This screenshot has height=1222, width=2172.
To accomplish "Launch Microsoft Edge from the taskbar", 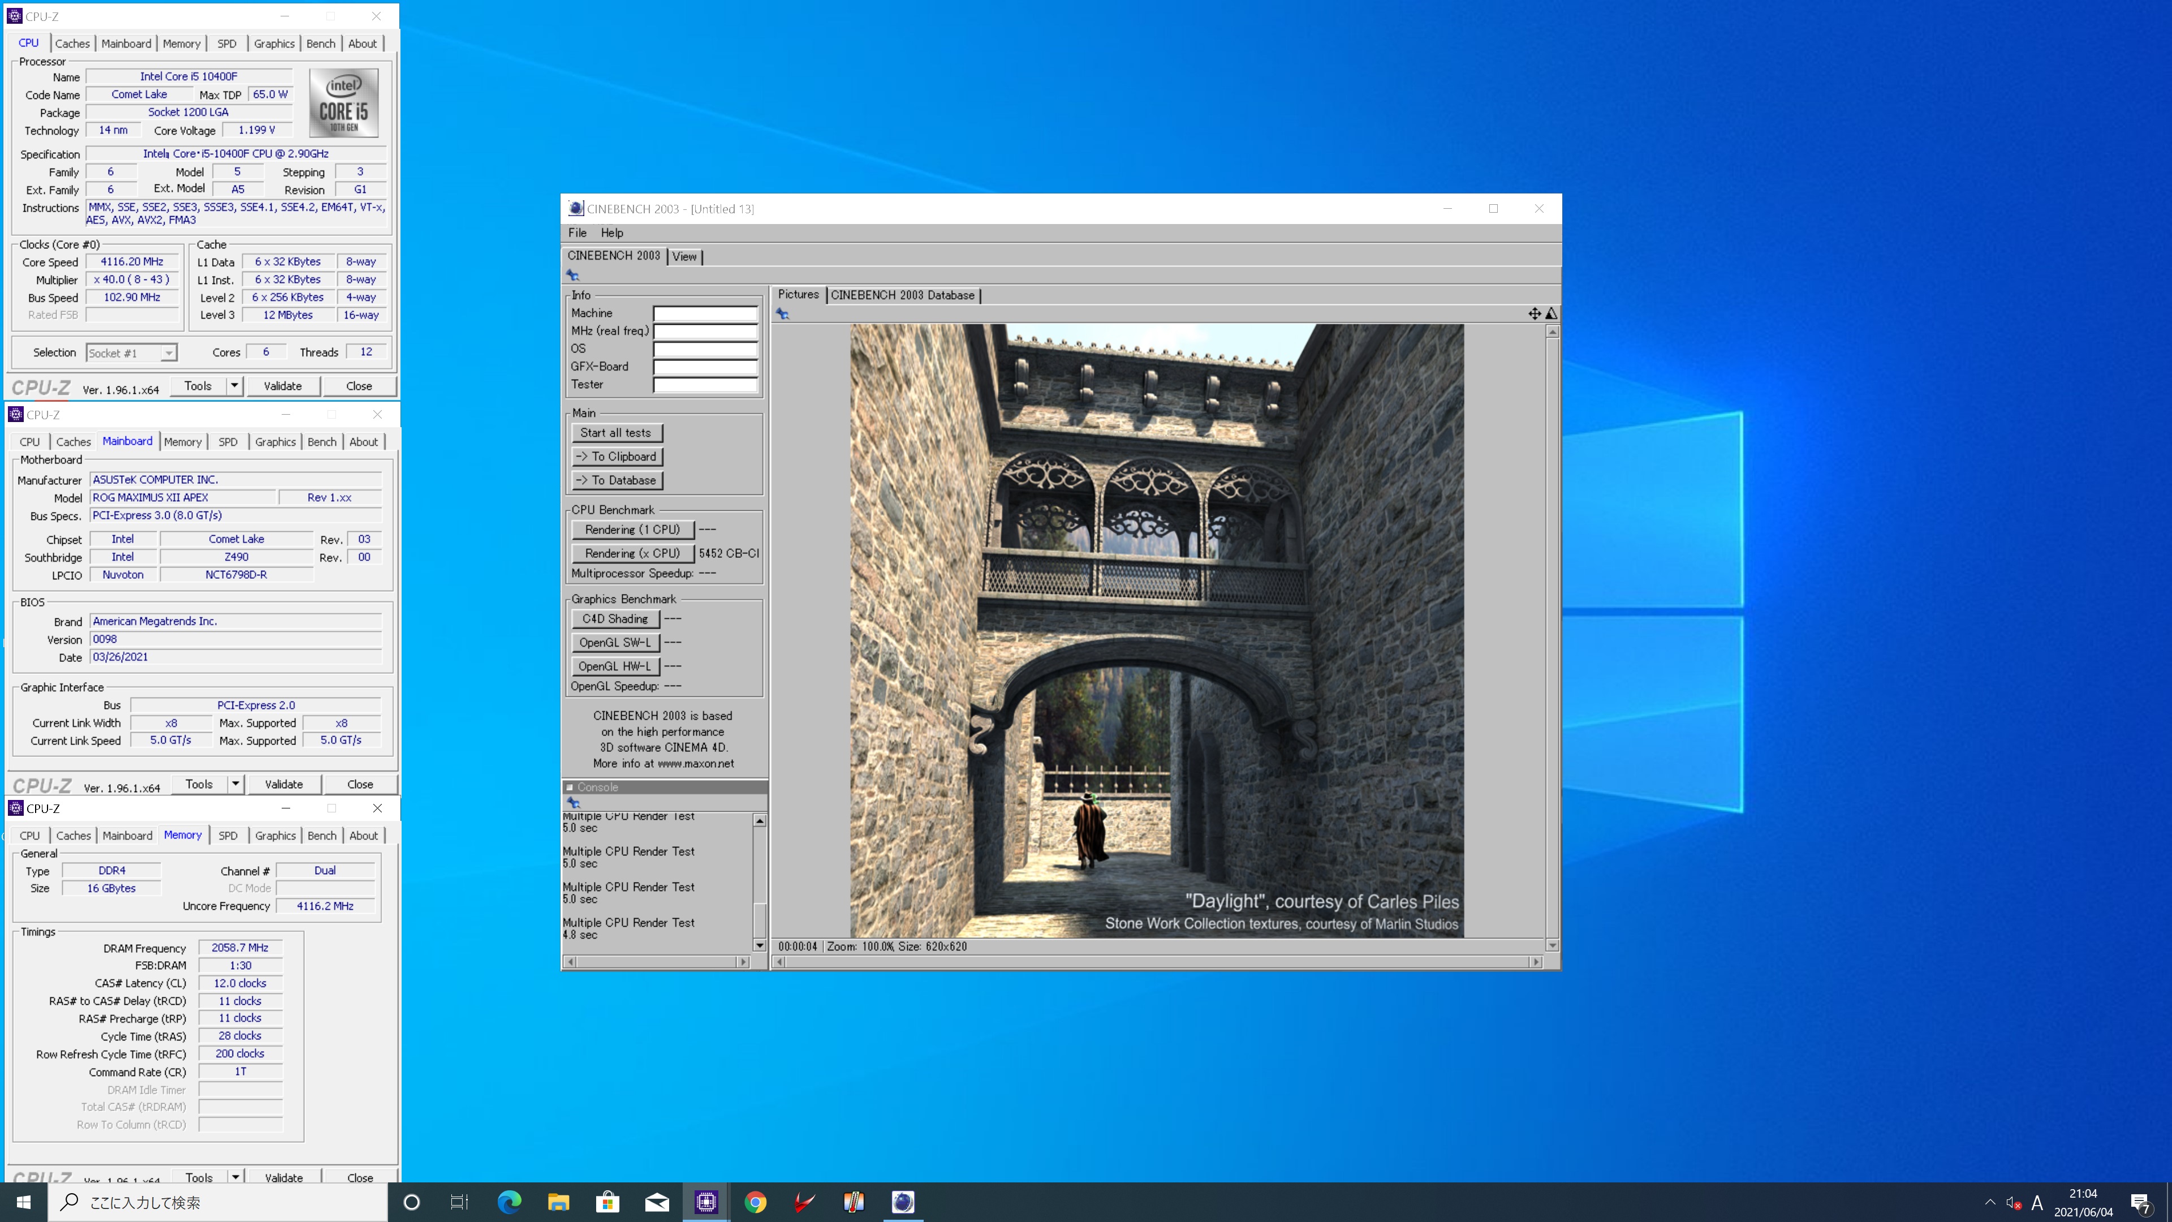I will [509, 1202].
